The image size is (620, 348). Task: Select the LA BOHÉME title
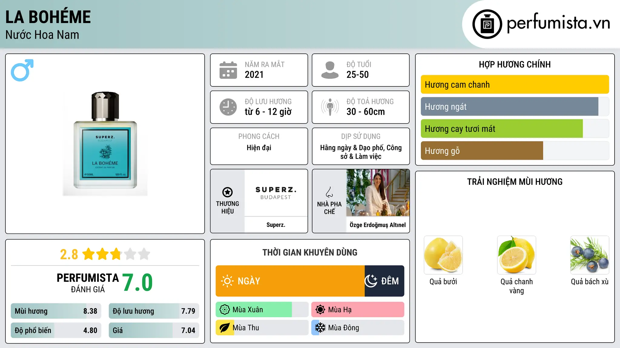(48, 17)
